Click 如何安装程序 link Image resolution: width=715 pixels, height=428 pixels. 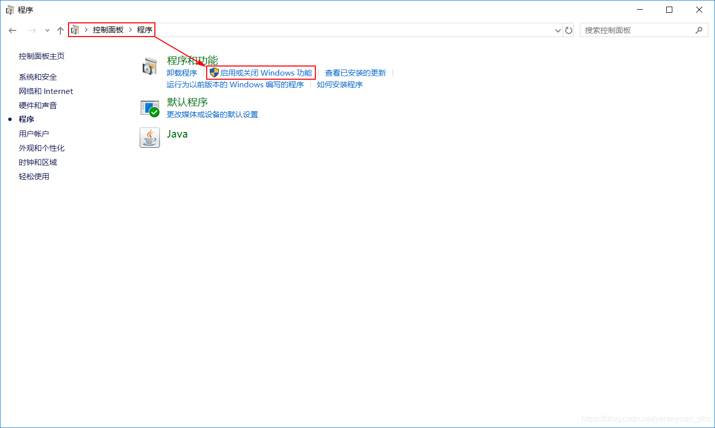[340, 85]
